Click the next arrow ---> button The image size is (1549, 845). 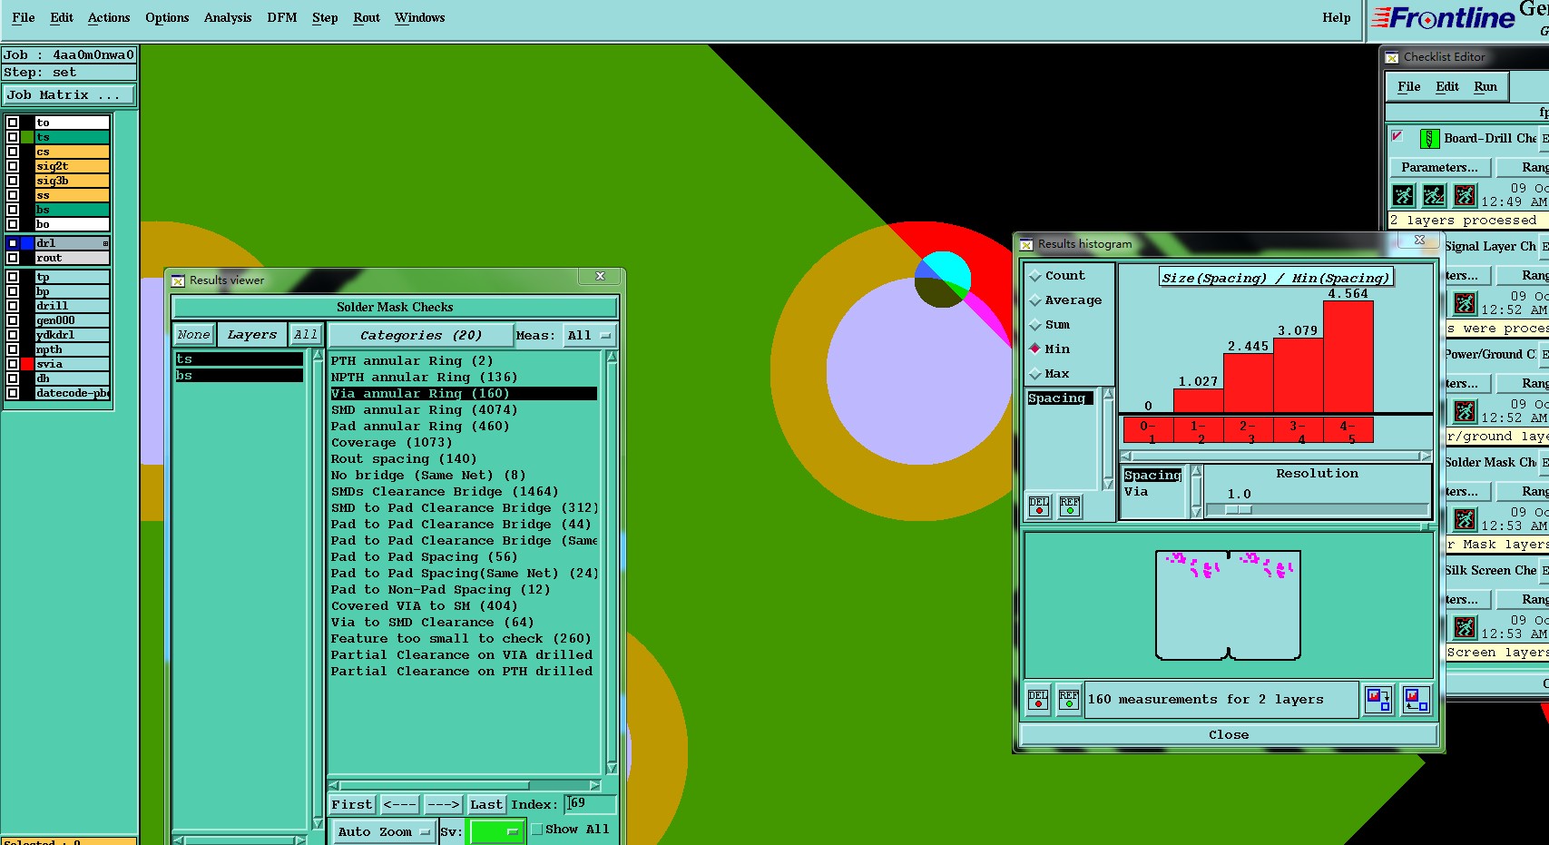click(x=444, y=805)
